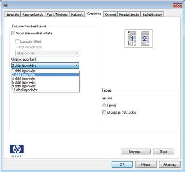Collapse the Oldalak laponként combo box
This screenshot has width=185, height=172.
click(45, 65)
